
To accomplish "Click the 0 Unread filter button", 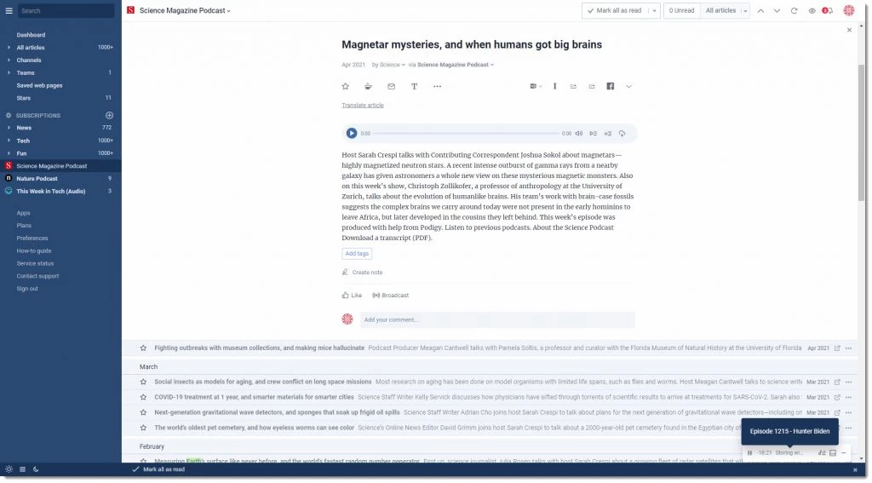I will point(682,10).
